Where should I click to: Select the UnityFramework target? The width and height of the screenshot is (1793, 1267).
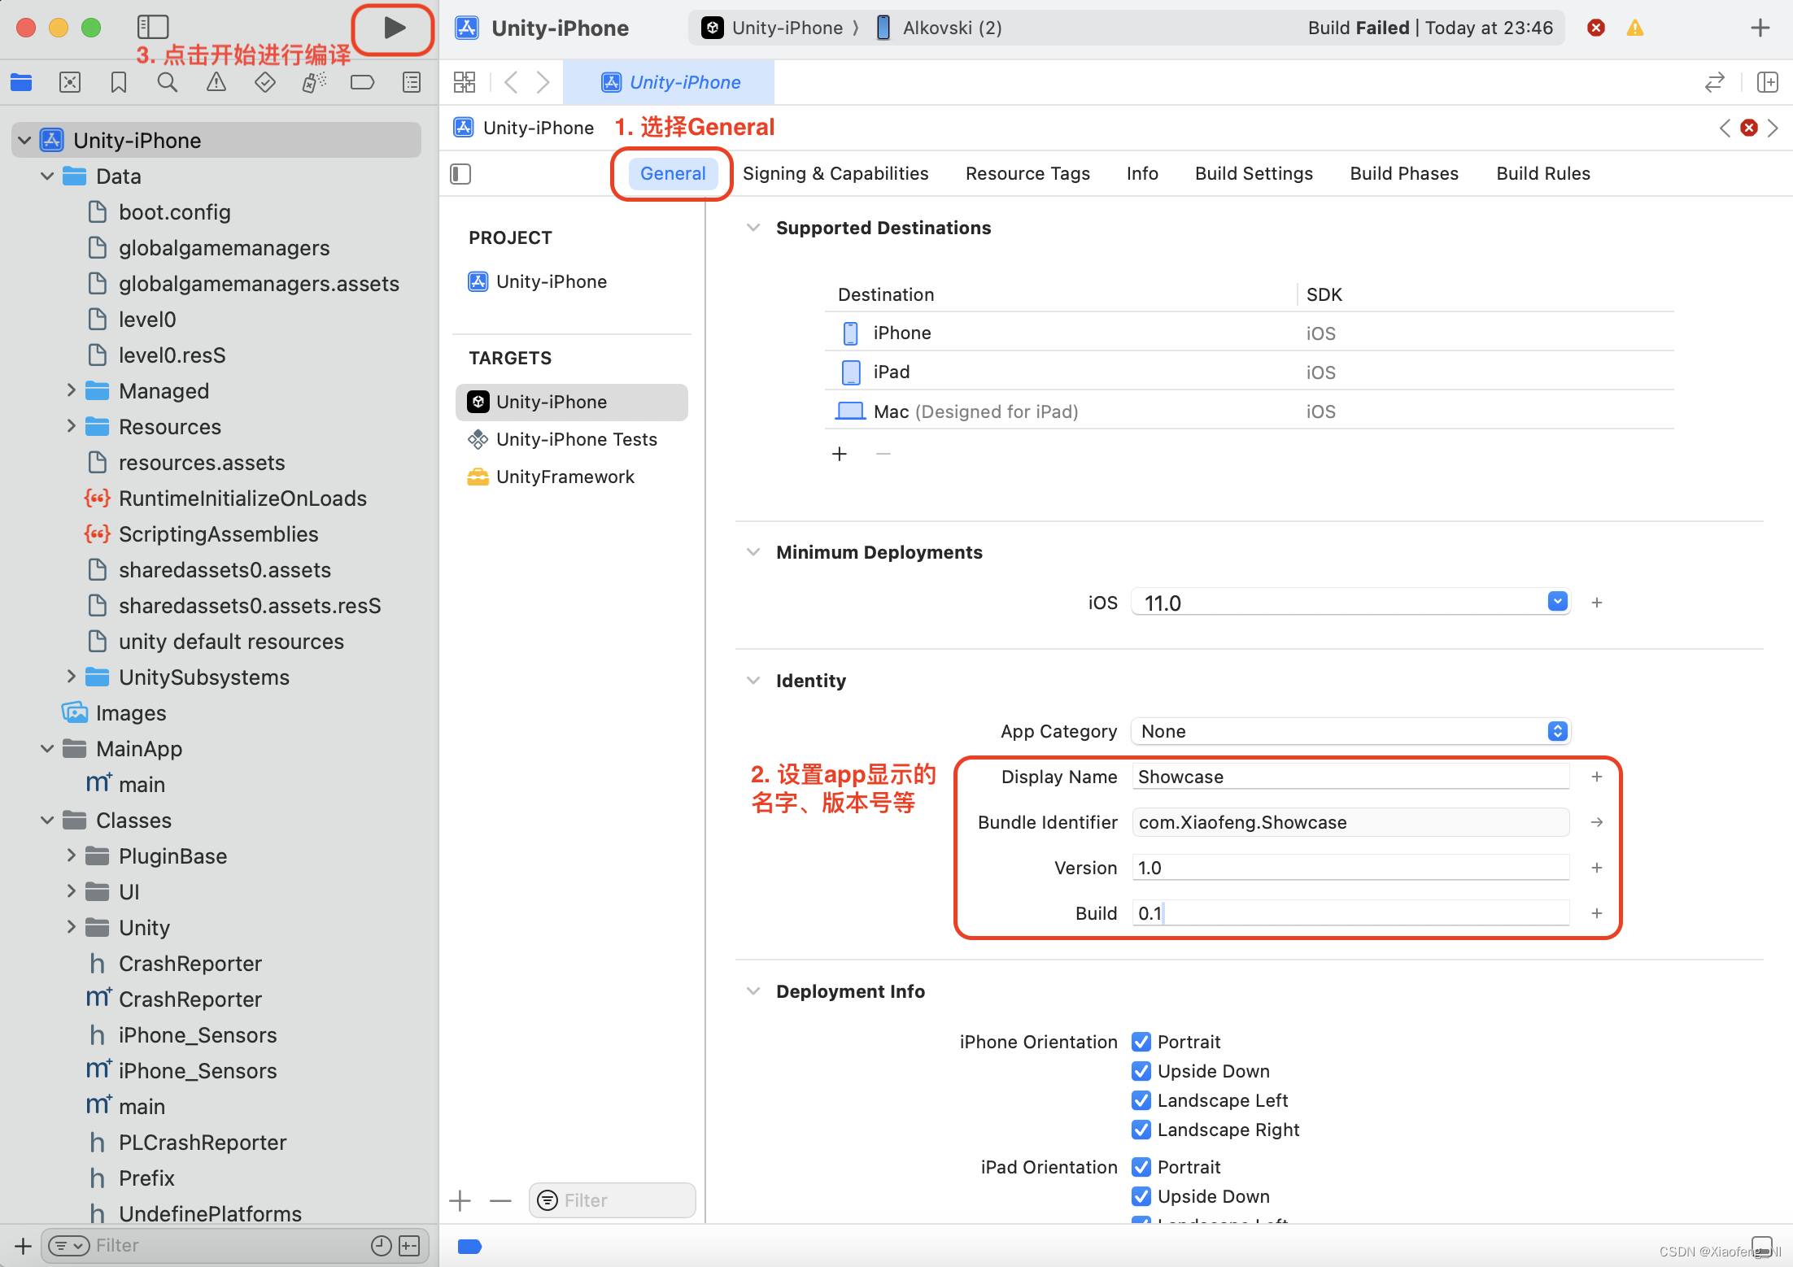[x=565, y=477]
